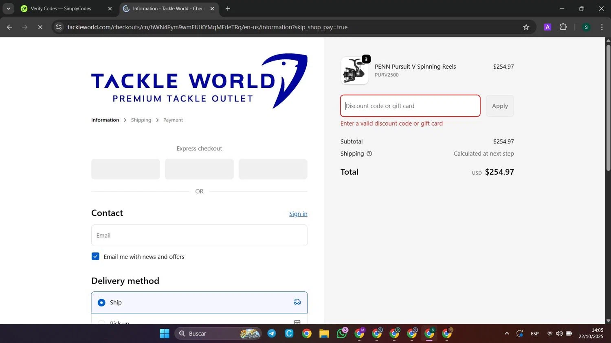611x343 pixels.
Task: Bookmark this page with the star icon
Action: [x=526, y=27]
